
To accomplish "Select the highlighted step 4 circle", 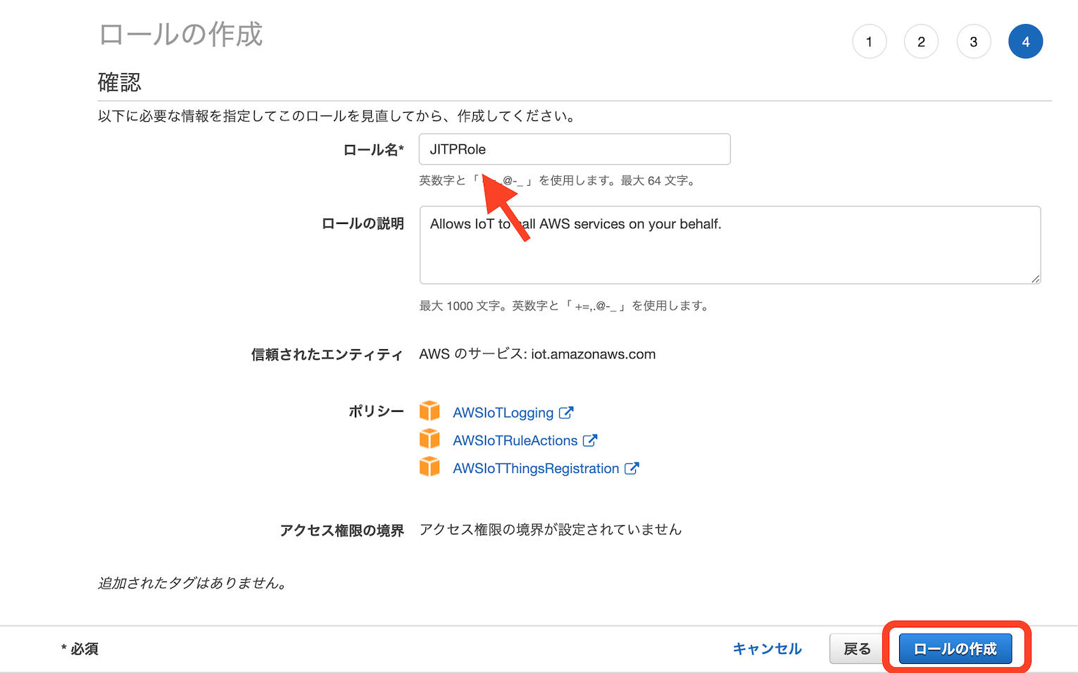I will 1025,41.
